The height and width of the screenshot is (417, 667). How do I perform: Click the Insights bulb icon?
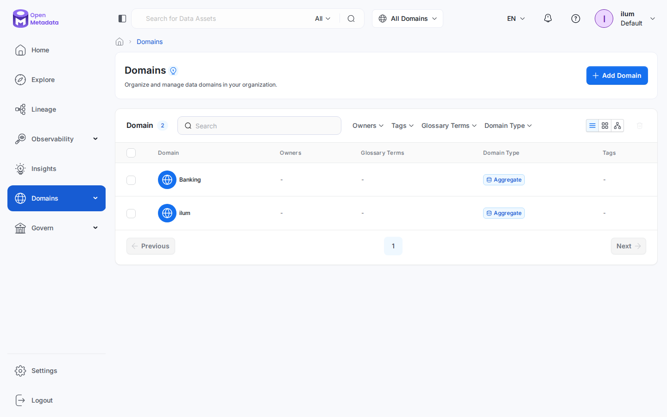click(x=20, y=169)
